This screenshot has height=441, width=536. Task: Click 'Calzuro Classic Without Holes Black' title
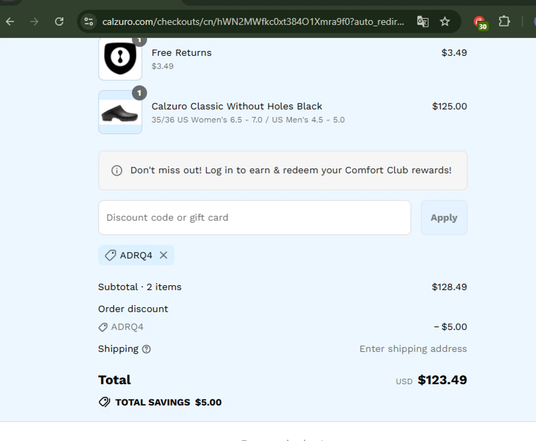[237, 106]
